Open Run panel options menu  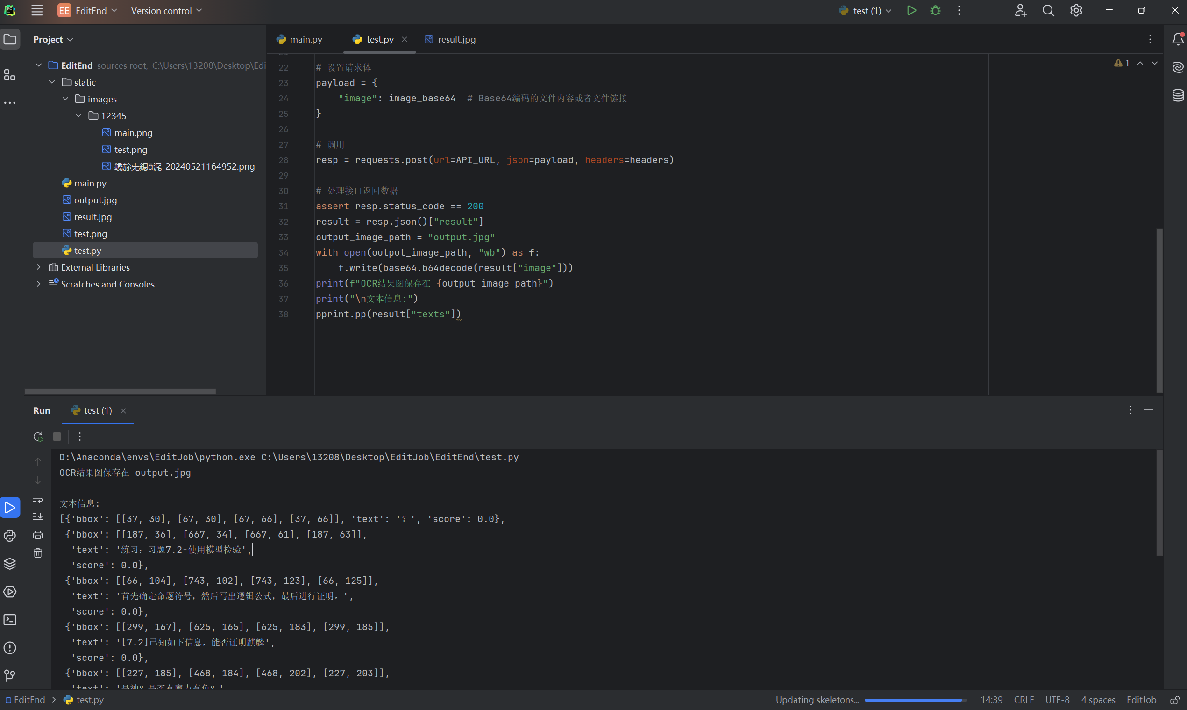coord(1130,410)
